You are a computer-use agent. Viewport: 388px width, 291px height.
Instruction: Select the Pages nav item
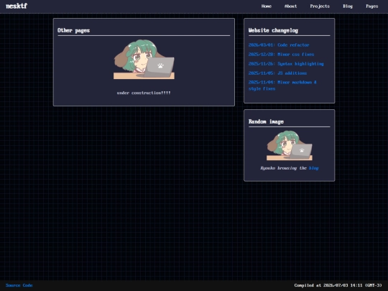click(x=372, y=6)
